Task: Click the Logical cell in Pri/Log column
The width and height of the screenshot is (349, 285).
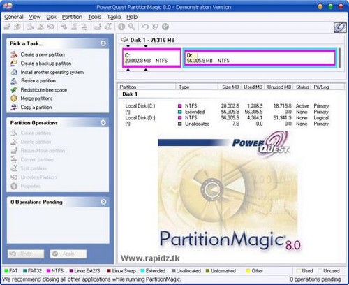Action: click(x=321, y=118)
